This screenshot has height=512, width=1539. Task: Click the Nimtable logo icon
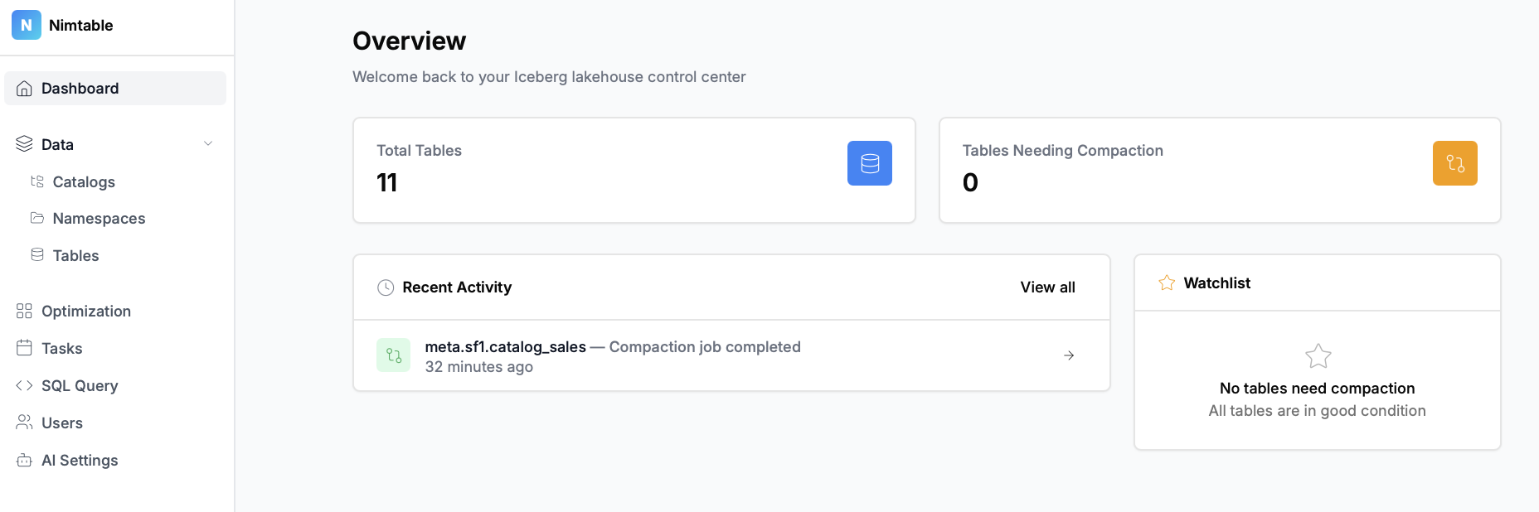pos(26,26)
